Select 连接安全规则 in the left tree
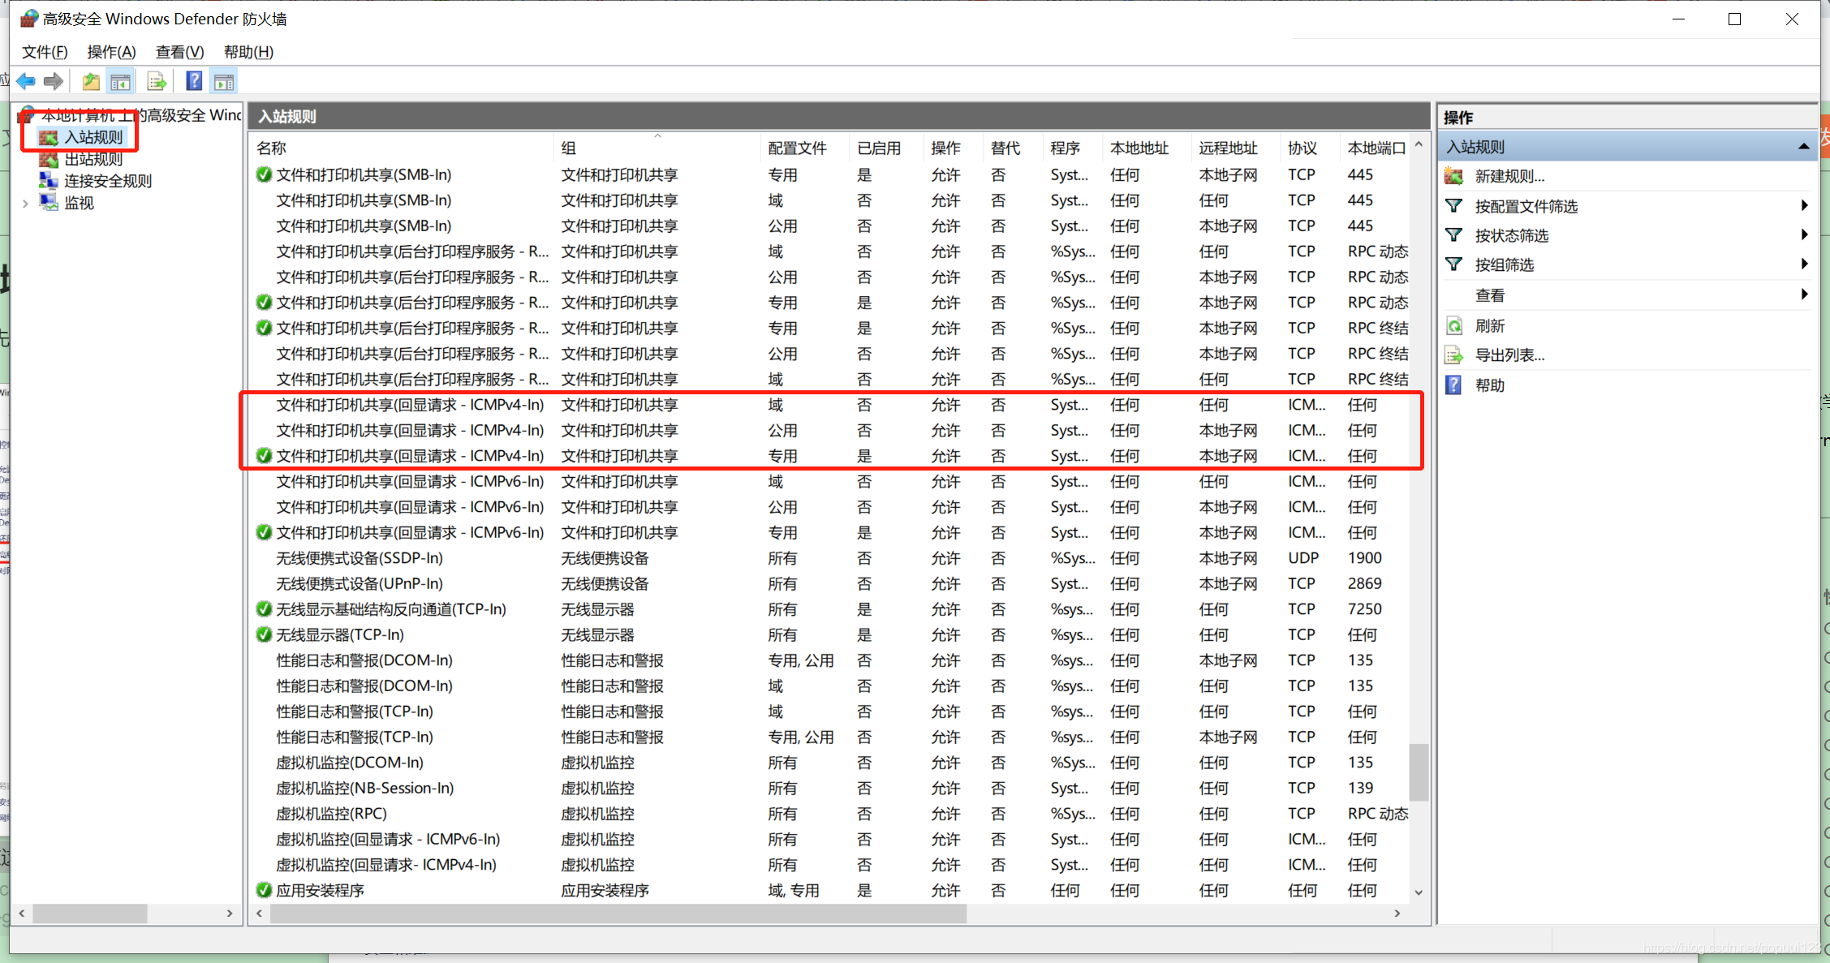The height and width of the screenshot is (963, 1830). coord(107,181)
